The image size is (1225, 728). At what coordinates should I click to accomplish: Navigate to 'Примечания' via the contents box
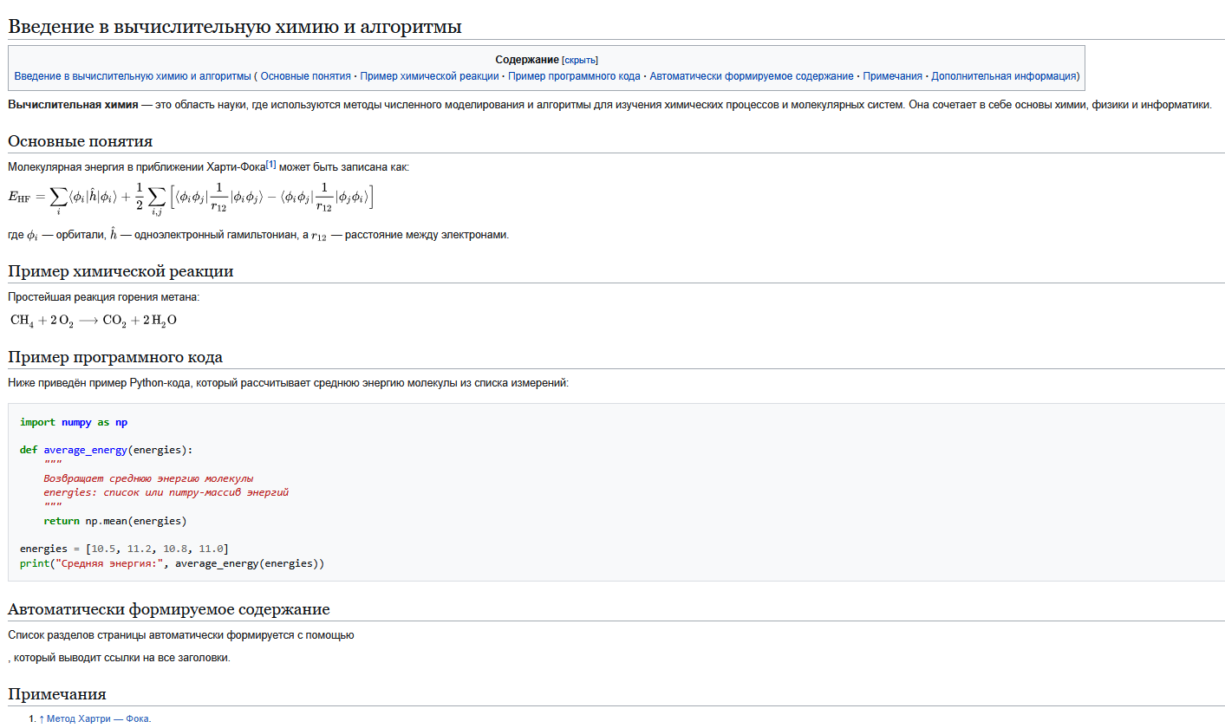pyautogui.click(x=892, y=76)
